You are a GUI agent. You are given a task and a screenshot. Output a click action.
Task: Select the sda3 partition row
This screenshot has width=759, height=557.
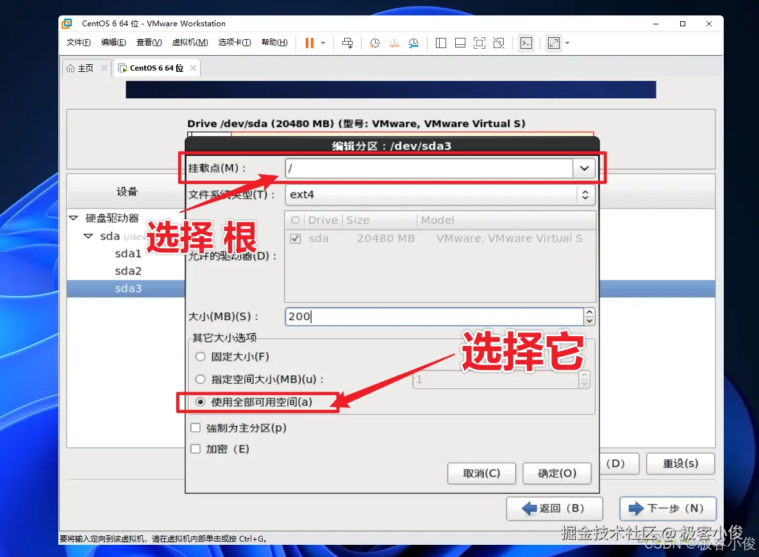point(128,288)
